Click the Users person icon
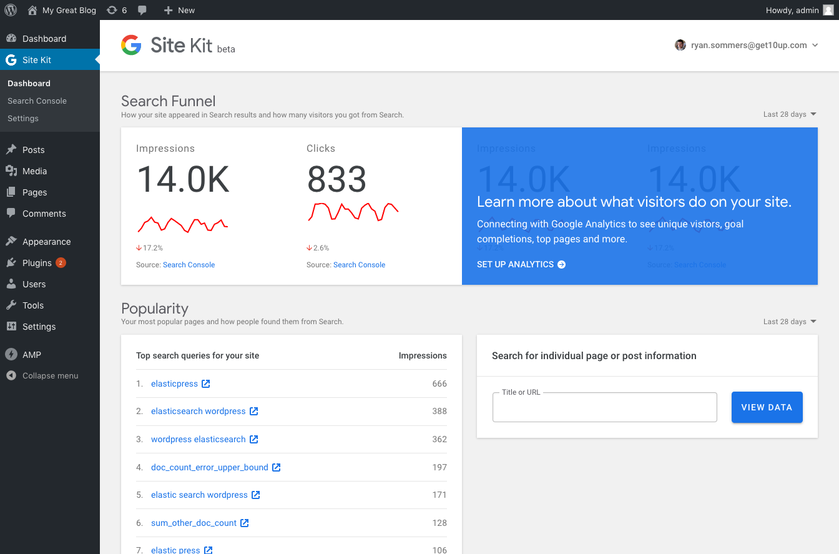Viewport: 839px width, 554px height. click(11, 284)
